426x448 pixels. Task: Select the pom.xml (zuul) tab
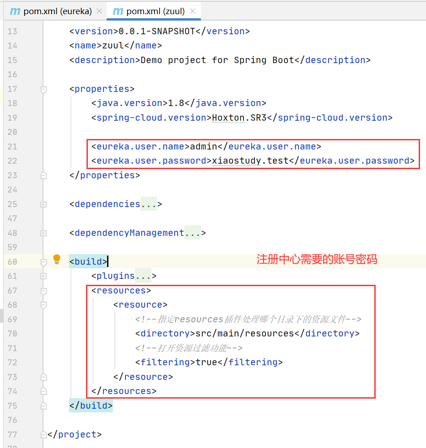[x=154, y=11]
